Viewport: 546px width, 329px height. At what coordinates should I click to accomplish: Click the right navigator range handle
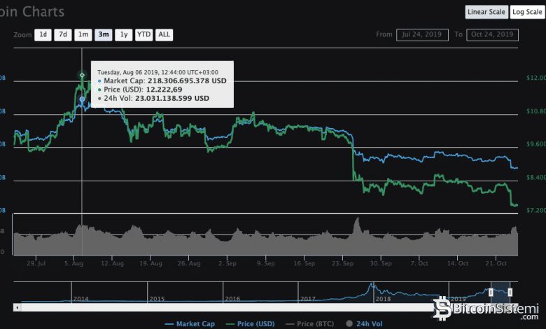[510, 292]
